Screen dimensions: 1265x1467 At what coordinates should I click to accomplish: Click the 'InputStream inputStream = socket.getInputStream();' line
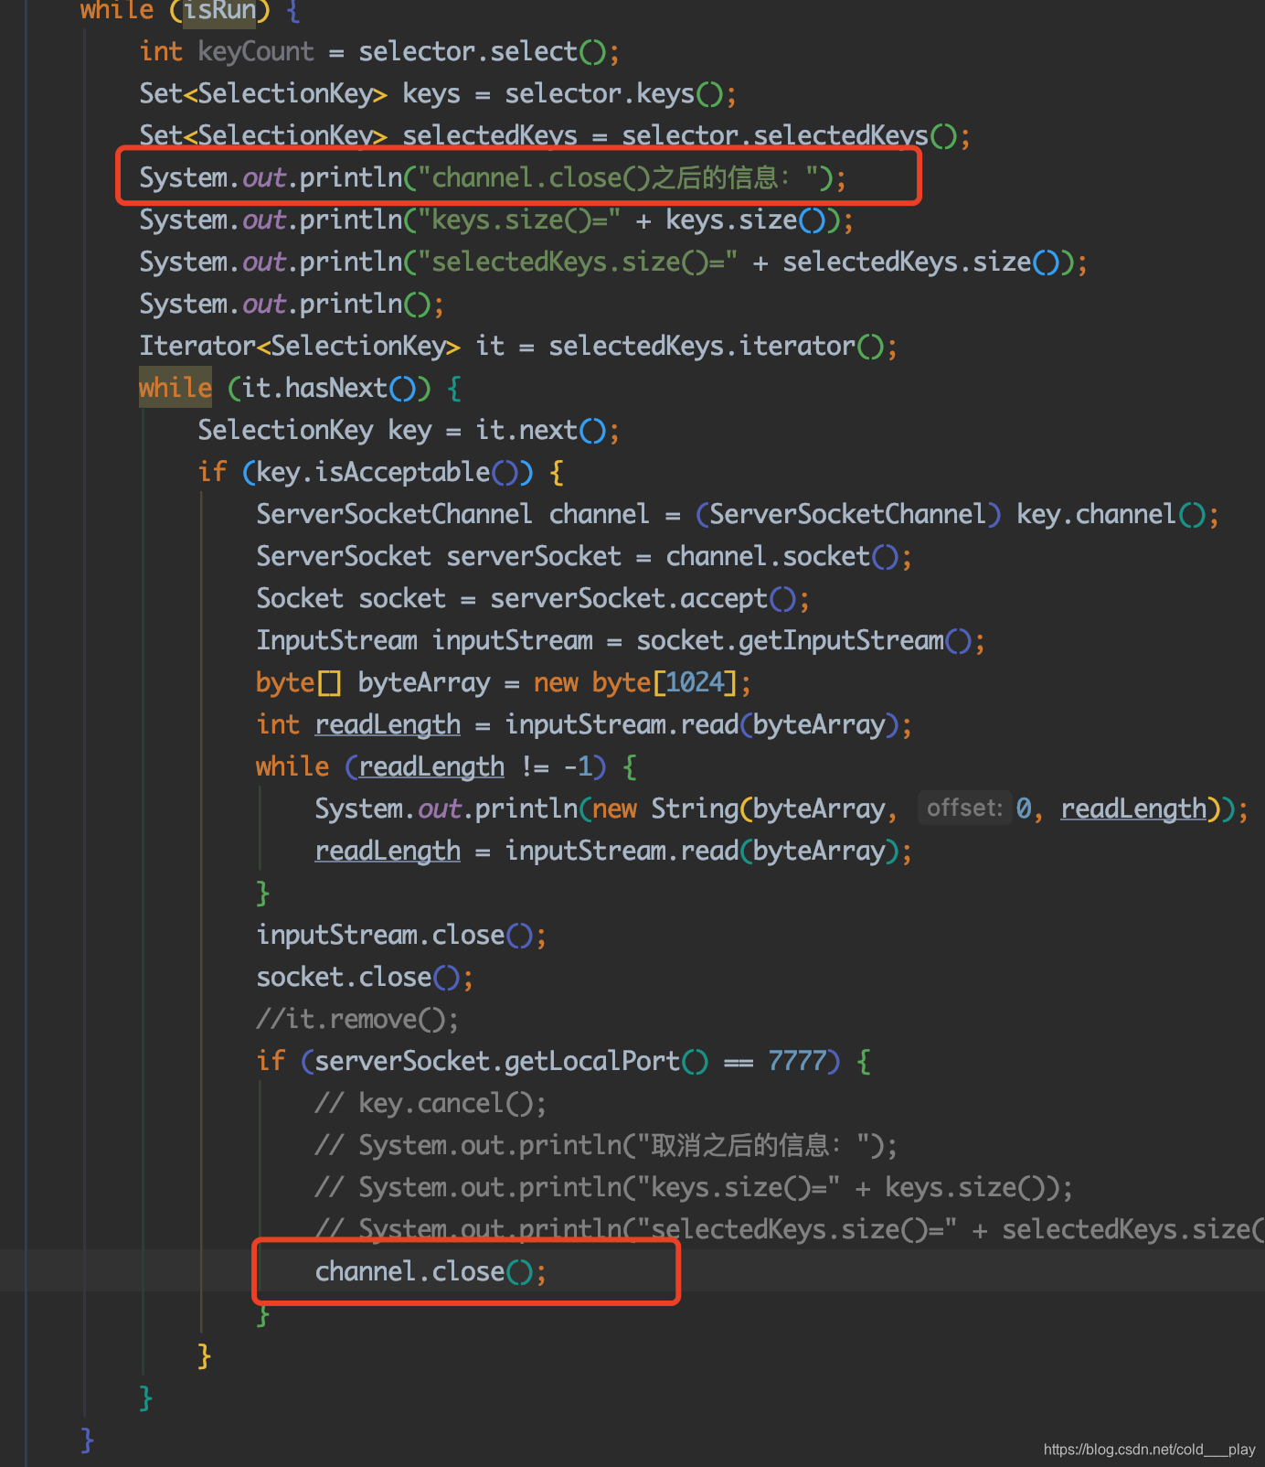pos(621,641)
